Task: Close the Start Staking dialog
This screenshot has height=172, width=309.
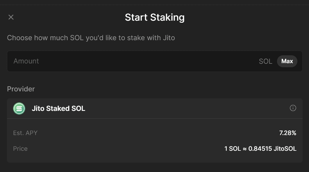Action: [x=11, y=17]
